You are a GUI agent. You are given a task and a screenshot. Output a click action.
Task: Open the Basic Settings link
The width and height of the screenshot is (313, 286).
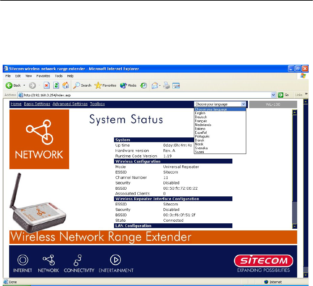[x=37, y=104]
